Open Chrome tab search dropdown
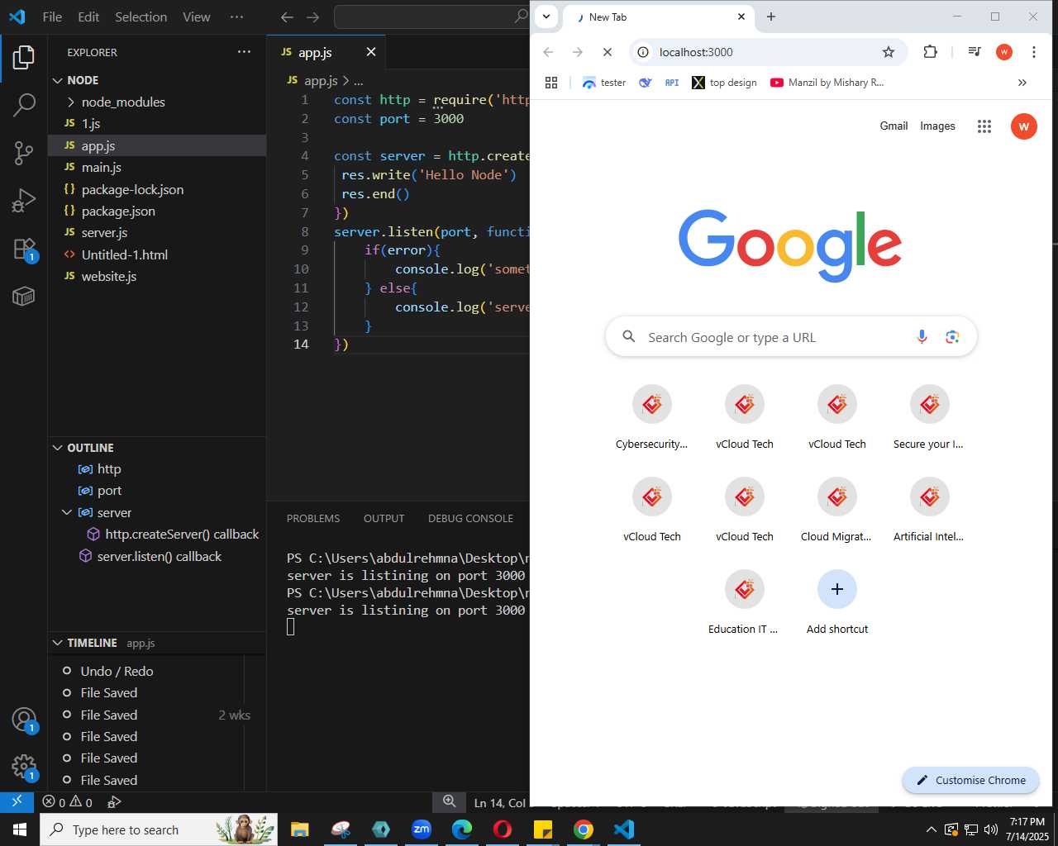The width and height of the screenshot is (1058, 846). pos(546,17)
